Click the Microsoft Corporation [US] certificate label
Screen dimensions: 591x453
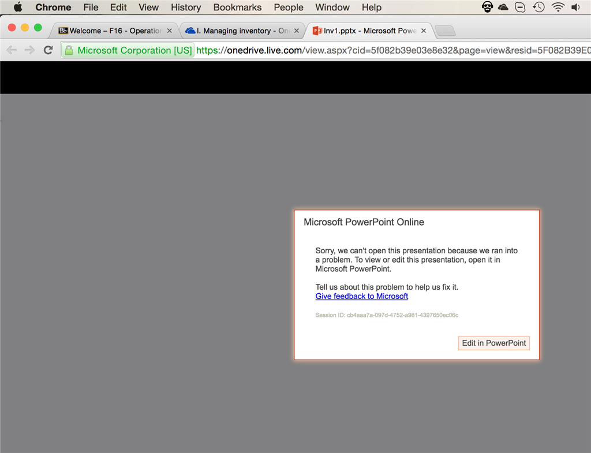point(134,50)
